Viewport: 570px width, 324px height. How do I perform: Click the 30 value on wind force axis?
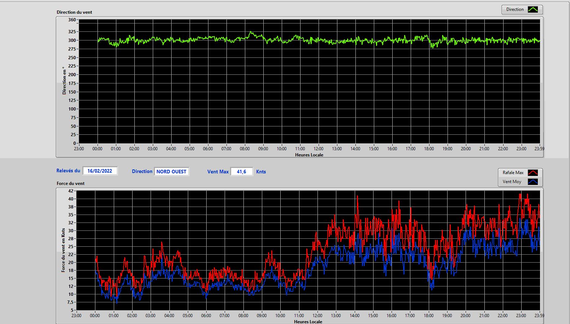(x=71, y=230)
